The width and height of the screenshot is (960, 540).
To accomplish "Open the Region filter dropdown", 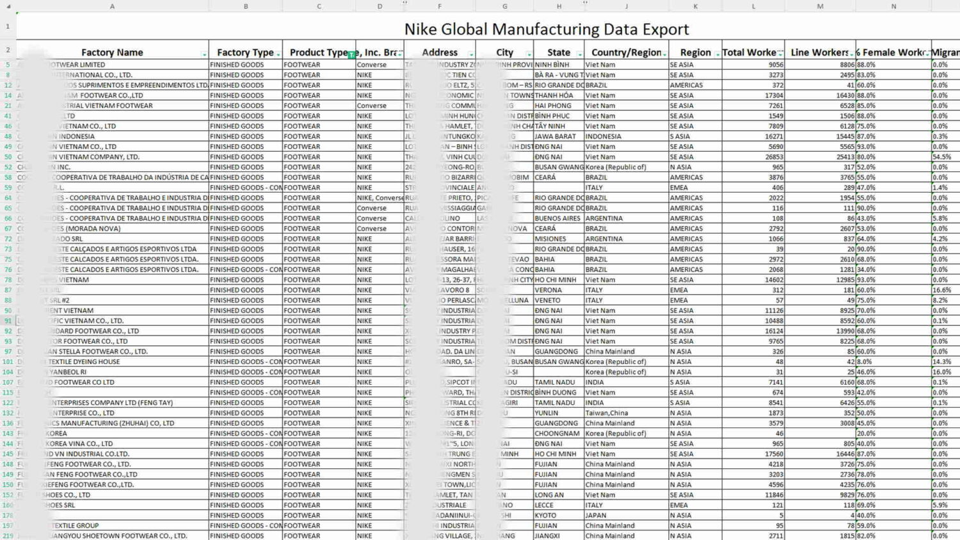I will tap(717, 54).
